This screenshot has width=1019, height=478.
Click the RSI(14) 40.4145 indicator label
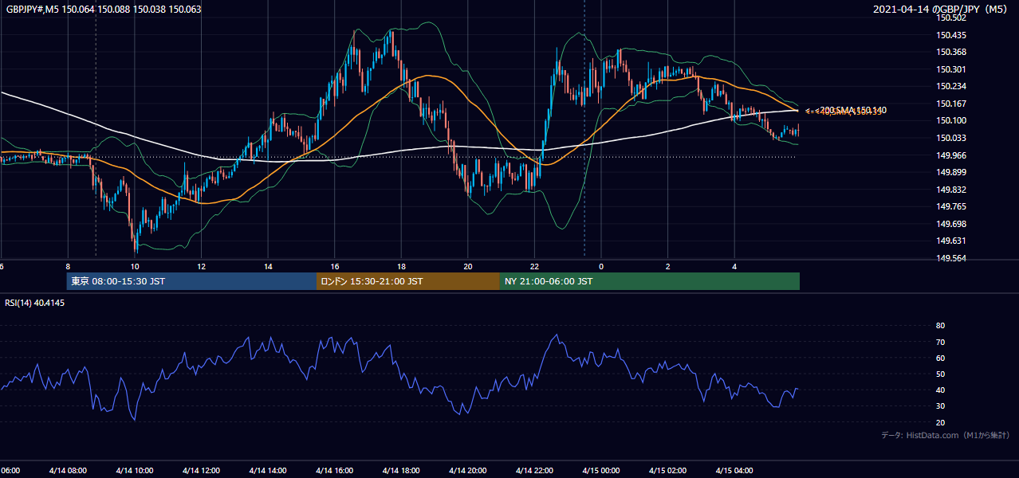pos(35,303)
